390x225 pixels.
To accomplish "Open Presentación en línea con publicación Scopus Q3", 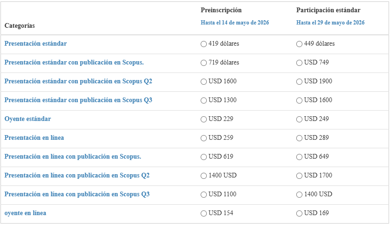I will [x=77, y=194].
